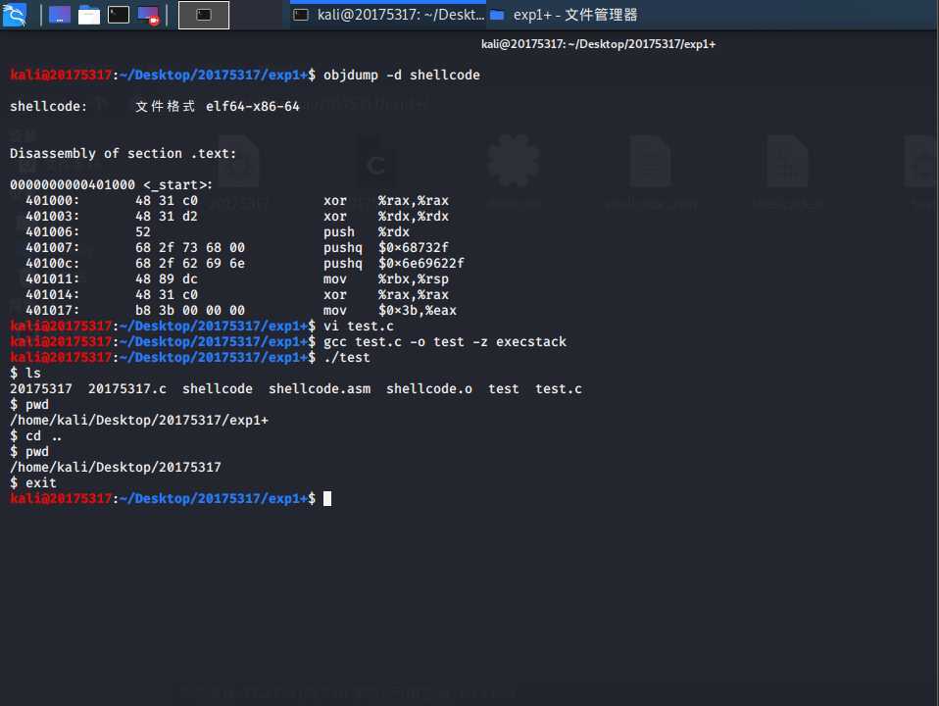Click '/home/kali/Desktop/20175317/exp1+' pwd output
This screenshot has width=939, height=706.
(x=139, y=420)
